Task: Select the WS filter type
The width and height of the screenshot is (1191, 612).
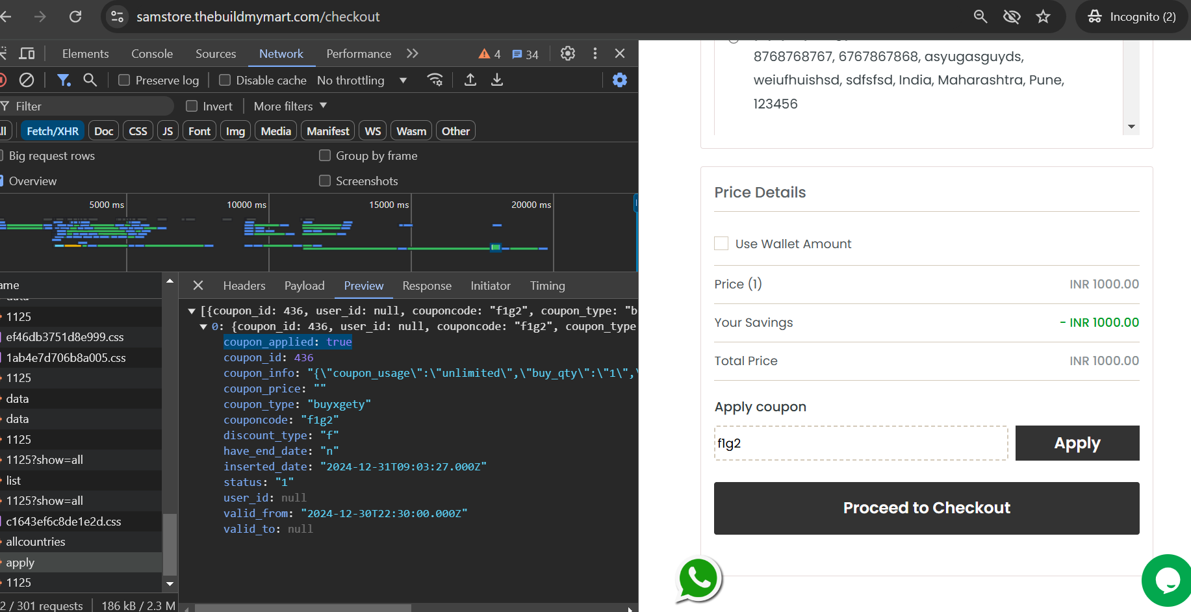Action: pyautogui.click(x=373, y=131)
